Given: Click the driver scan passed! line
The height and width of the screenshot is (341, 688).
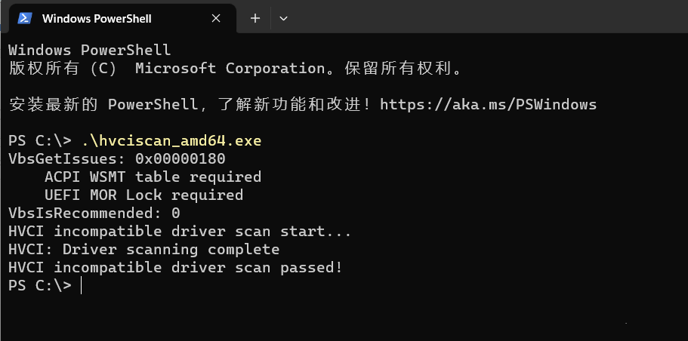Looking at the screenshot, I should pyautogui.click(x=175, y=267).
